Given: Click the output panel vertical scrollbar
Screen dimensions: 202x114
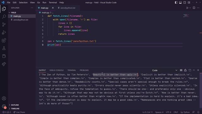Looking at the screenshot, I should coord(201,91).
